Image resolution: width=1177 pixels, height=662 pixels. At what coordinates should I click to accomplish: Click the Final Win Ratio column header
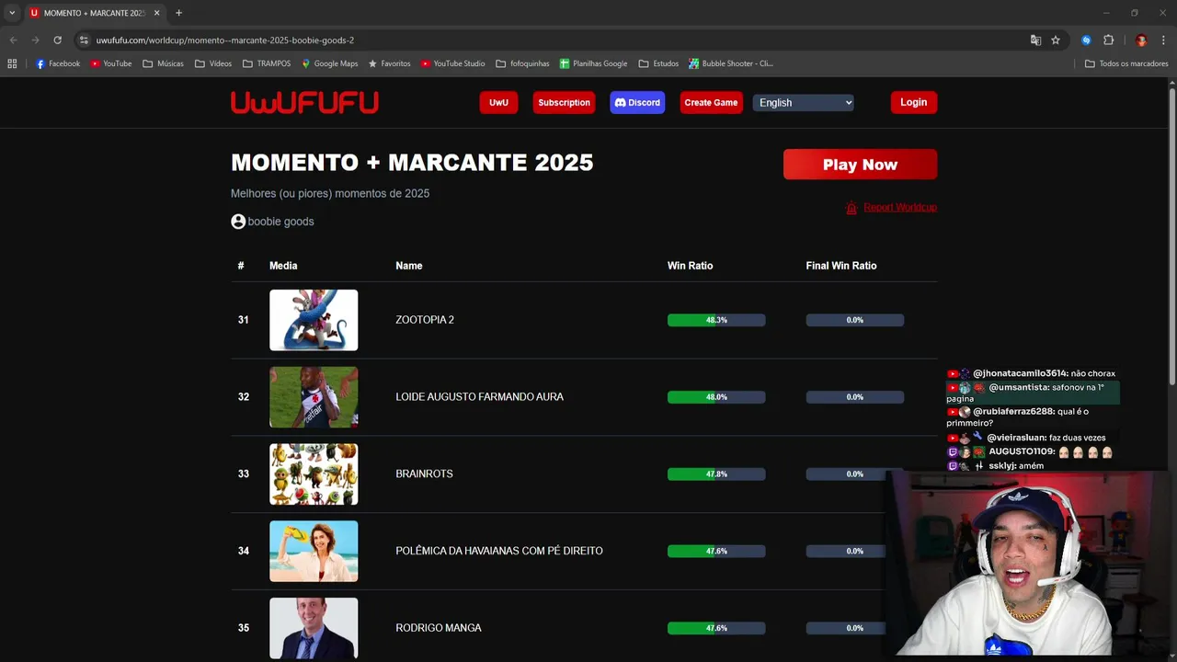point(840,266)
